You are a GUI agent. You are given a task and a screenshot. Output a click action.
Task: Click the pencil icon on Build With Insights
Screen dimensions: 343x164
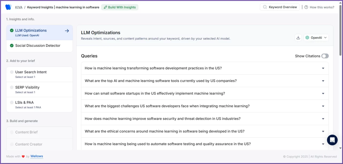click(x=106, y=7)
